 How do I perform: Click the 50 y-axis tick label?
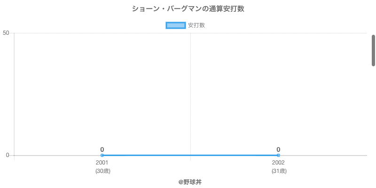click(6, 33)
